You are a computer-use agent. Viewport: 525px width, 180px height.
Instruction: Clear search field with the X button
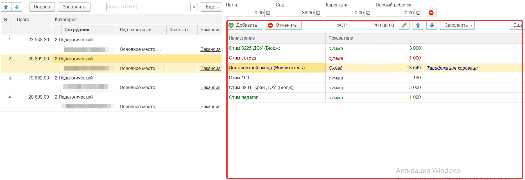(x=194, y=7)
